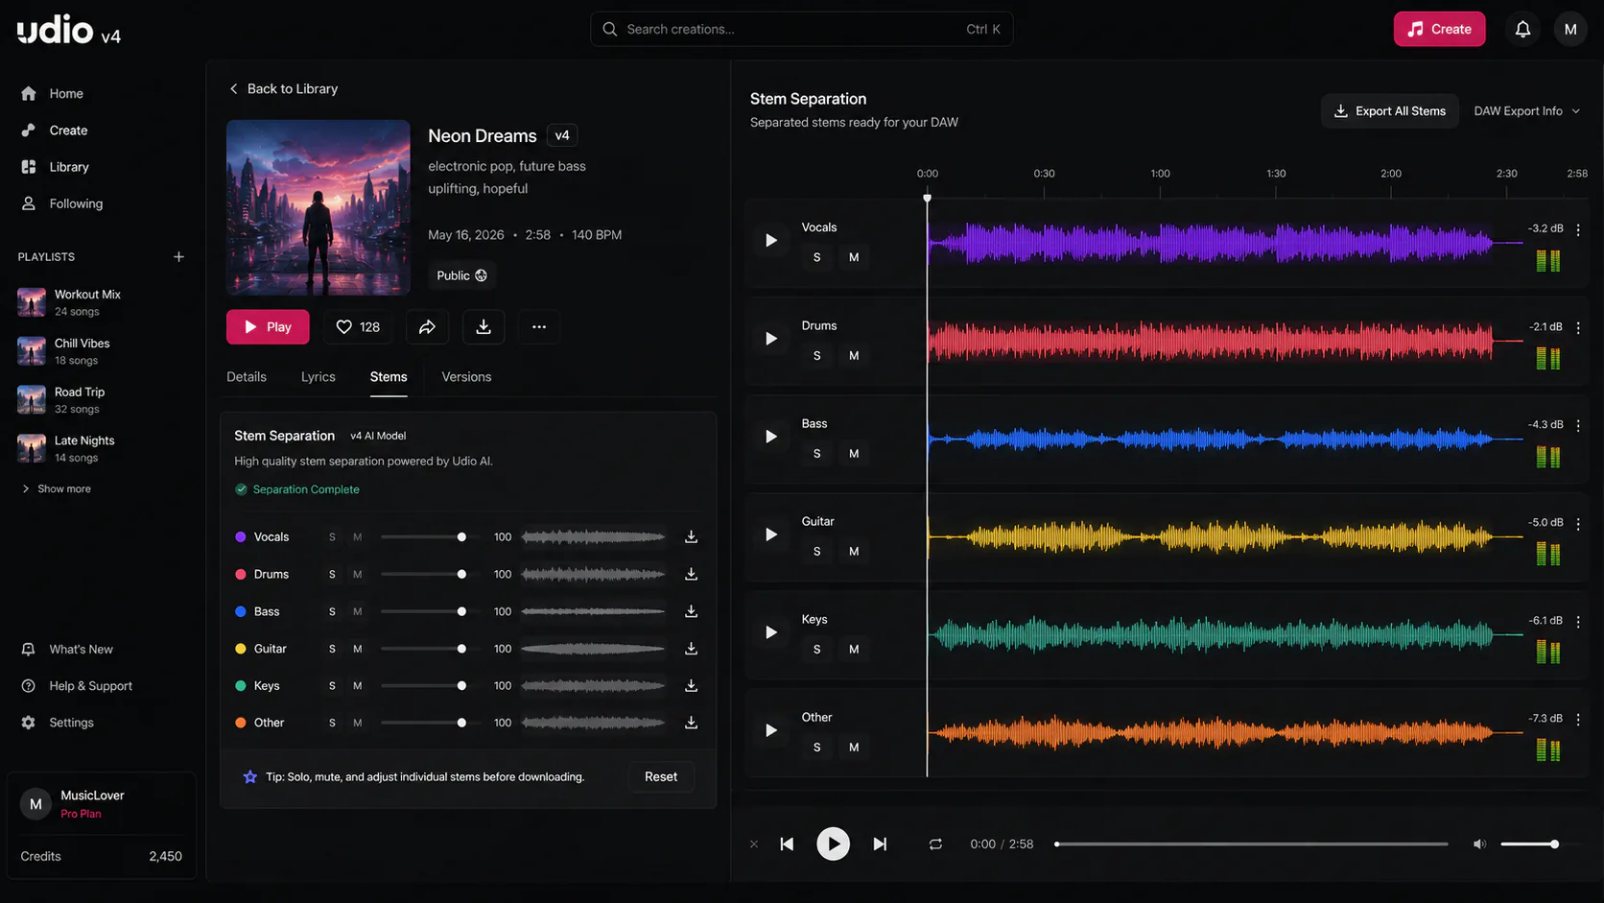Download the Guitar stem in the list

point(691,649)
